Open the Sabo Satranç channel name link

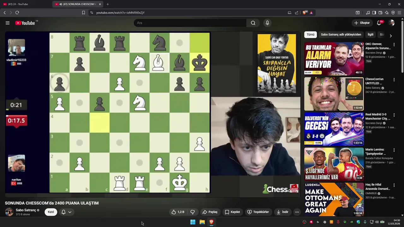click(x=26, y=210)
